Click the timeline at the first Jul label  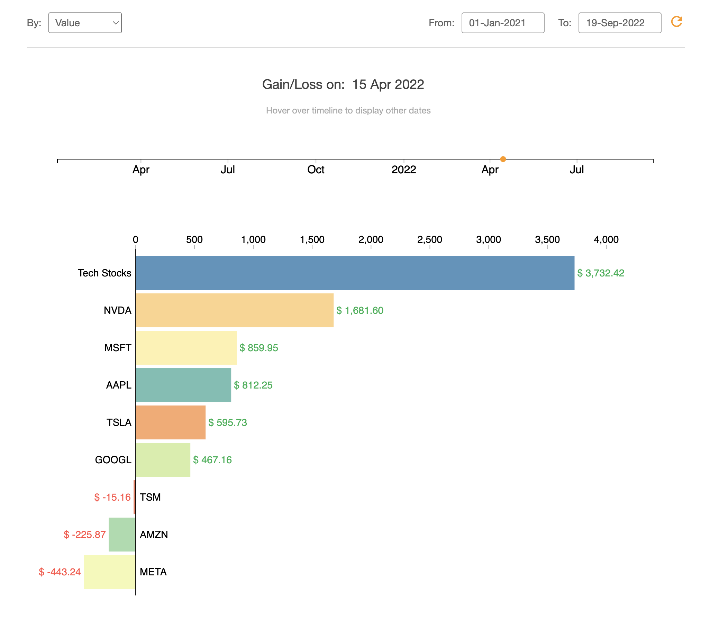point(228,170)
